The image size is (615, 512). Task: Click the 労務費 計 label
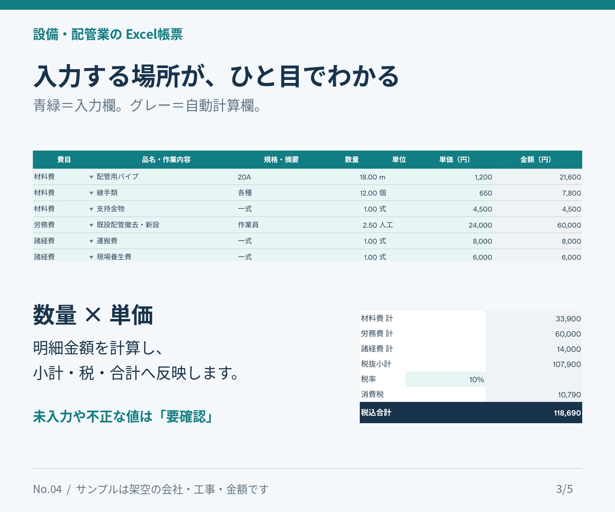pos(377,334)
